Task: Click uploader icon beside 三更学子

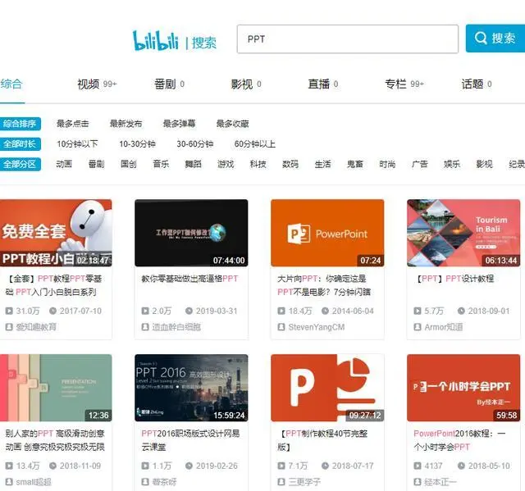Action: [281, 482]
